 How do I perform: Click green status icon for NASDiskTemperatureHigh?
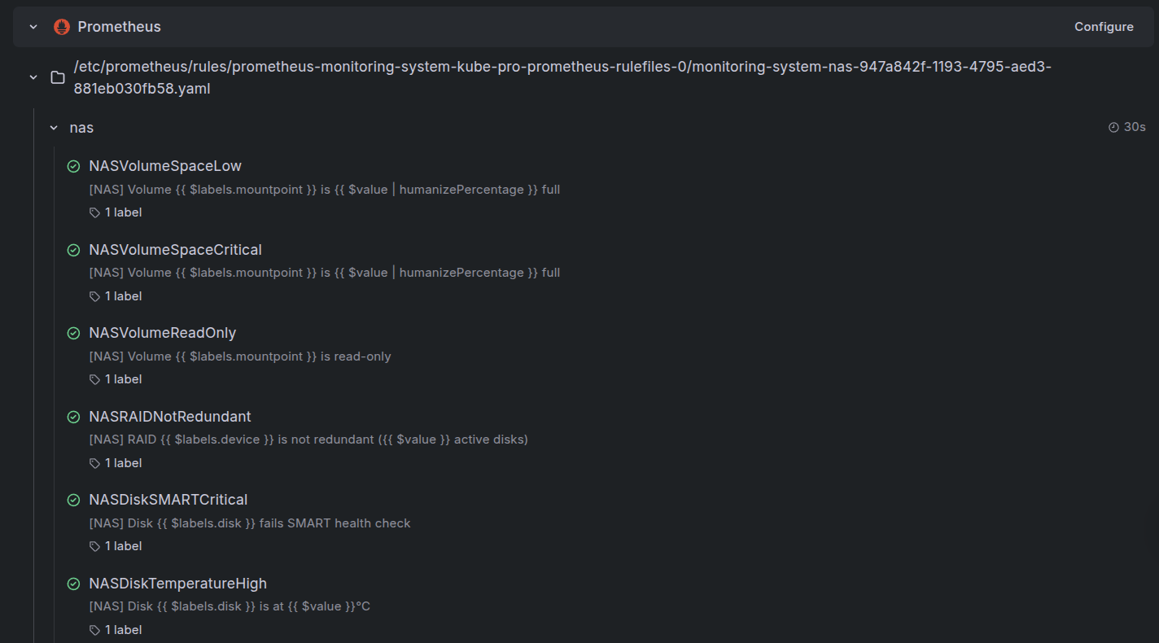pyautogui.click(x=73, y=584)
